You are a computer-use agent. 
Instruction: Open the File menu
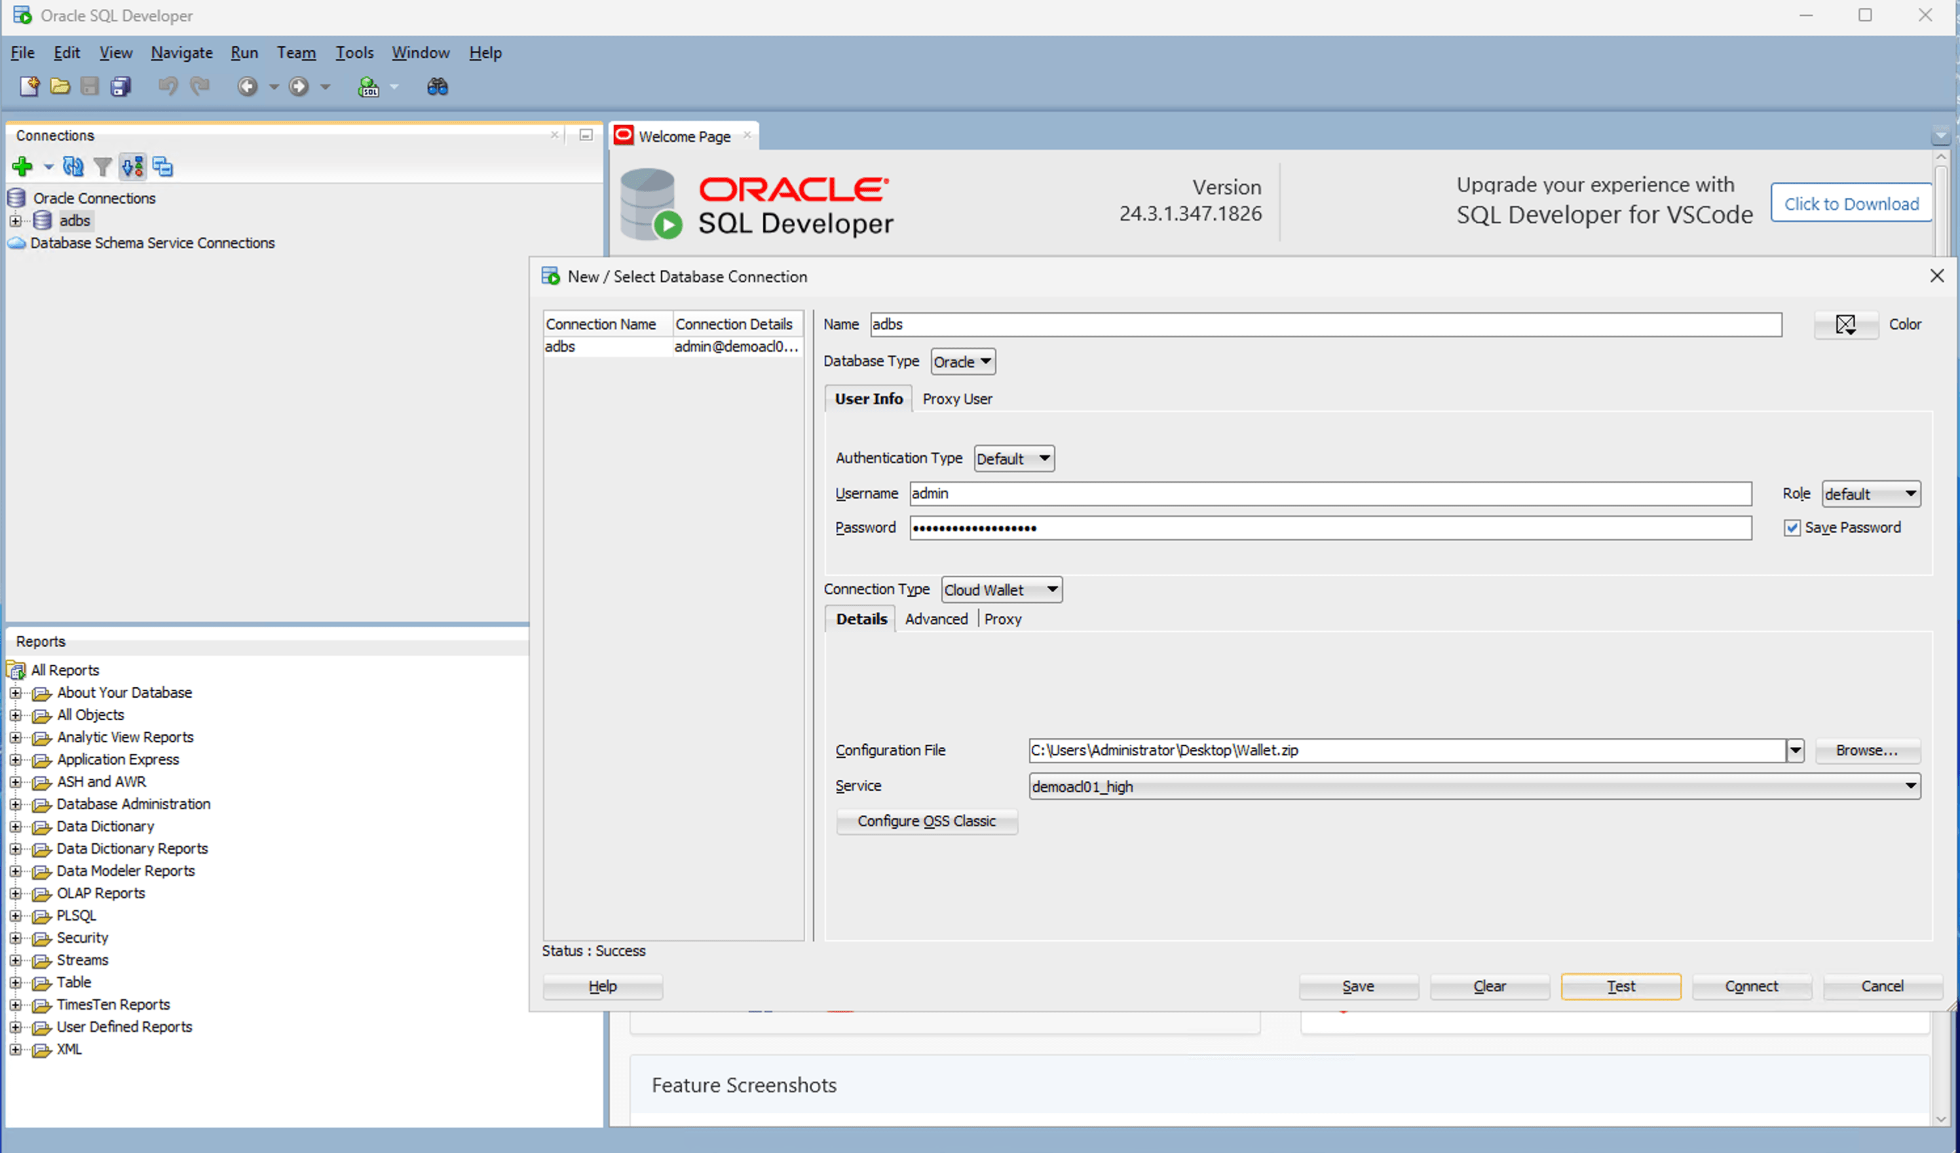22,52
